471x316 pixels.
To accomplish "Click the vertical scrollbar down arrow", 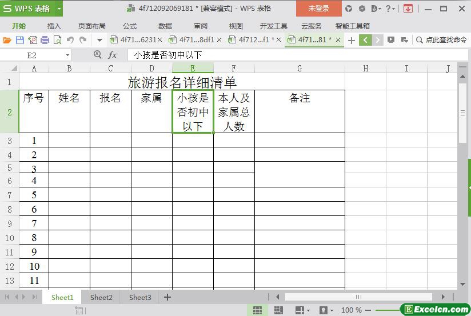I will pyautogui.click(x=462, y=284).
